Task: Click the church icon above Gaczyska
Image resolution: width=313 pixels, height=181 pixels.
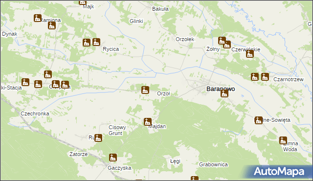Action: click(x=113, y=158)
